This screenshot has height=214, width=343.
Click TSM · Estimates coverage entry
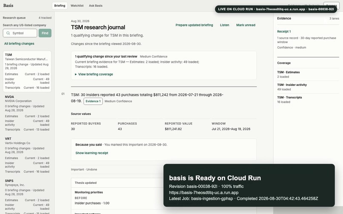308,74
